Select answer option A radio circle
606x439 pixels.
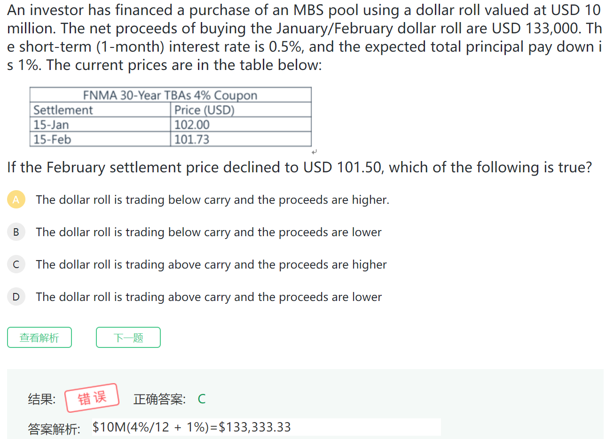pyautogui.click(x=16, y=200)
